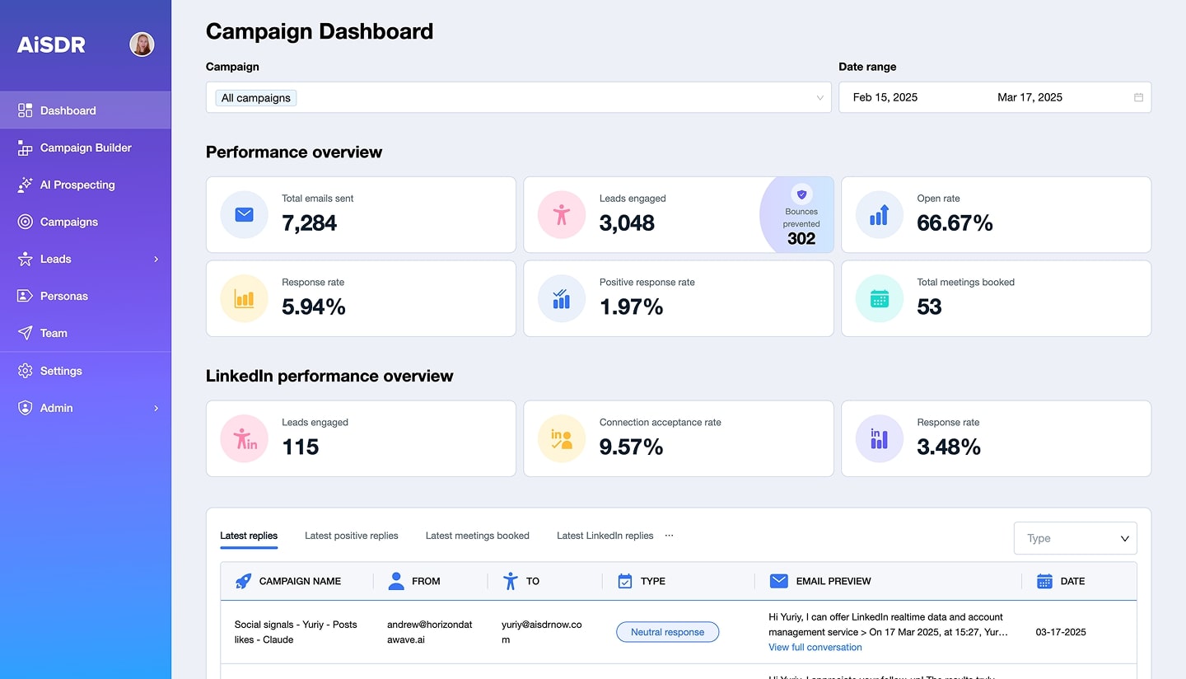This screenshot has height=679, width=1186.
Task: Open the All campaigns dropdown
Action: click(518, 97)
